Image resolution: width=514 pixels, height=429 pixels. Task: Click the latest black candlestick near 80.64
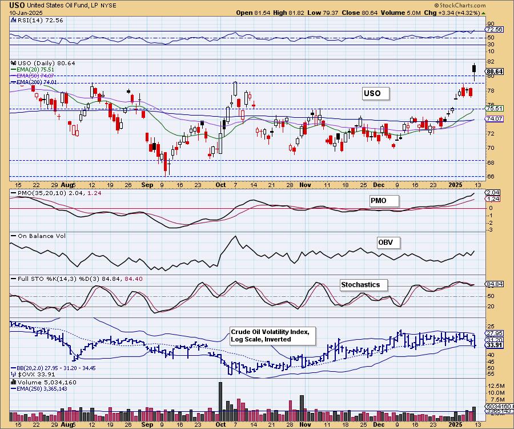coord(474,69)
